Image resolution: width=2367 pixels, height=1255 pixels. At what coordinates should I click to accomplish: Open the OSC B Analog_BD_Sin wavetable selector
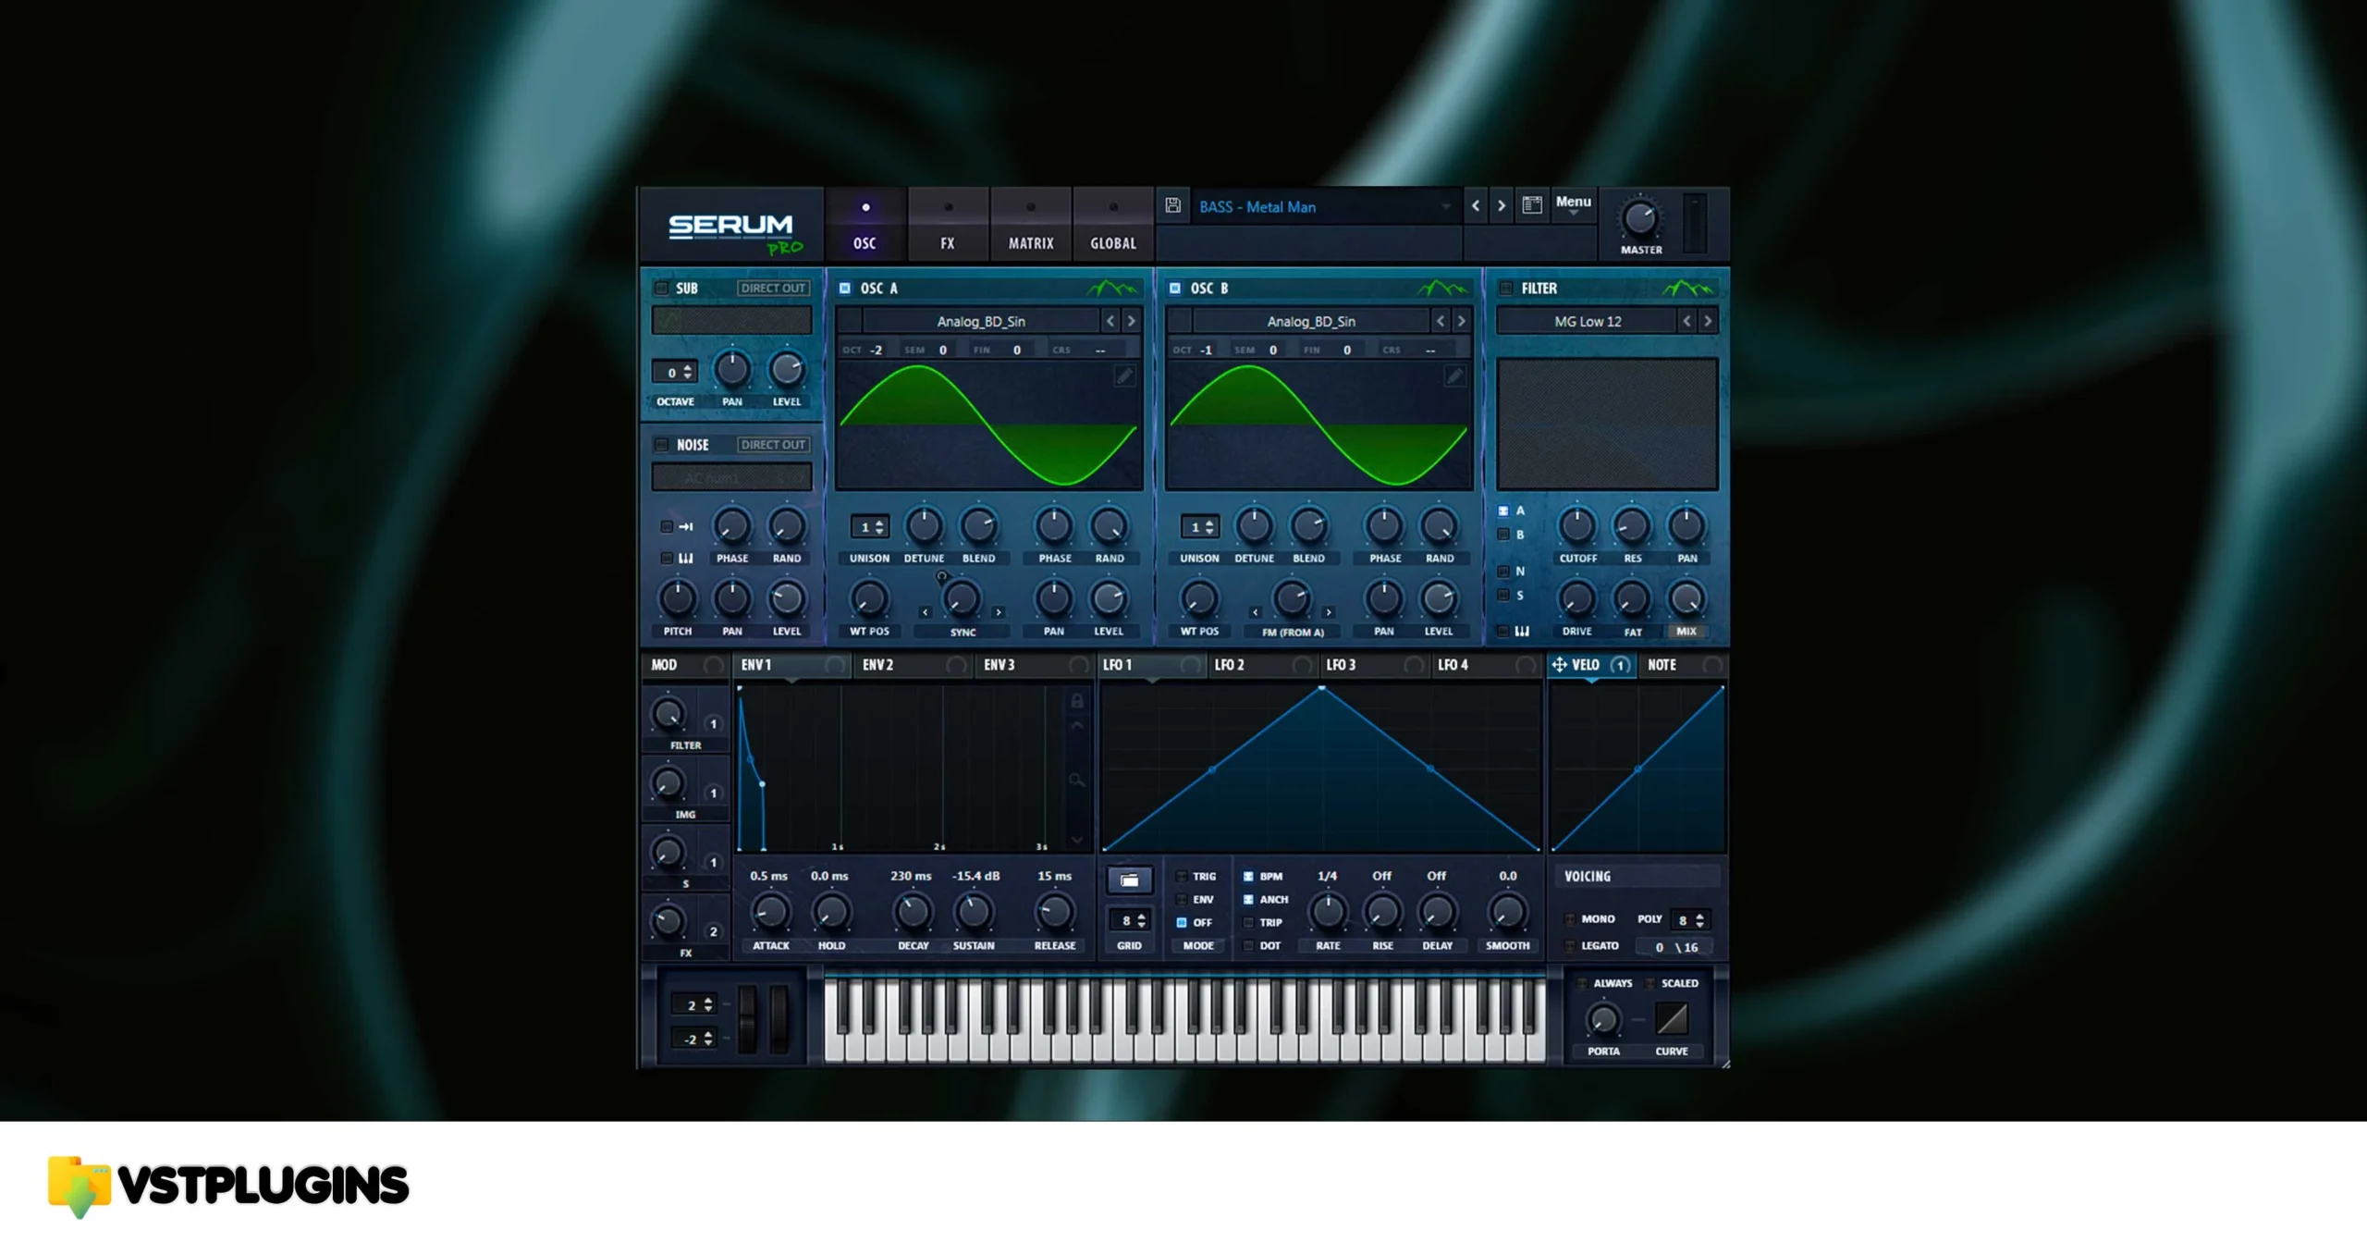coord(1311,321)
